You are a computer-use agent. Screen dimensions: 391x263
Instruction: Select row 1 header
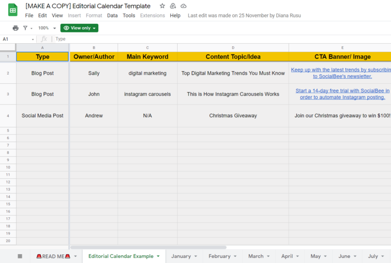click(x=8, y=56)
